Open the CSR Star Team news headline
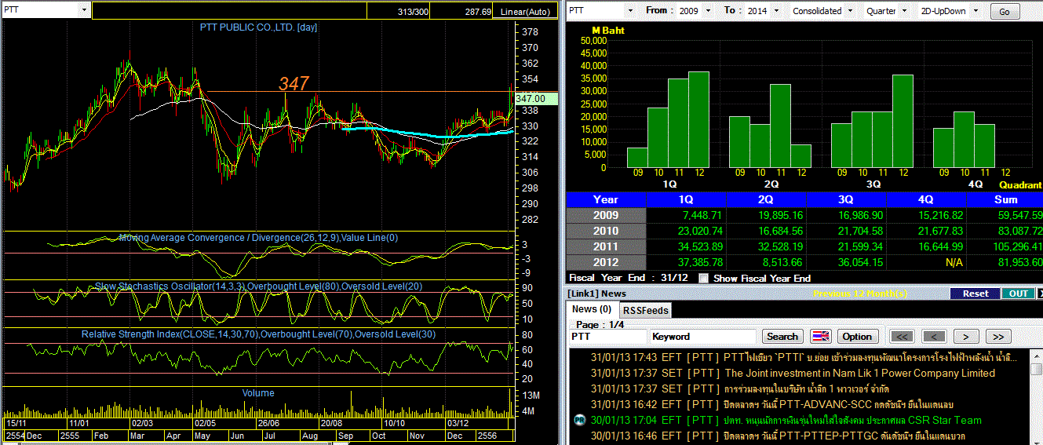Screen dimensions: 1043x445 pyautogui.click(x=852, y=420)
